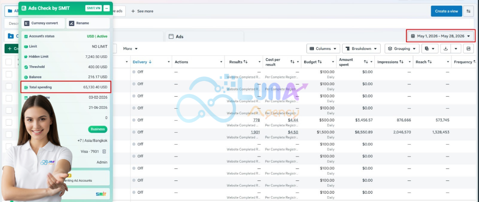Open the Reach column options arrow
Image resolution: width=479 pixels, height=202 pixels.
click(448, 62)
